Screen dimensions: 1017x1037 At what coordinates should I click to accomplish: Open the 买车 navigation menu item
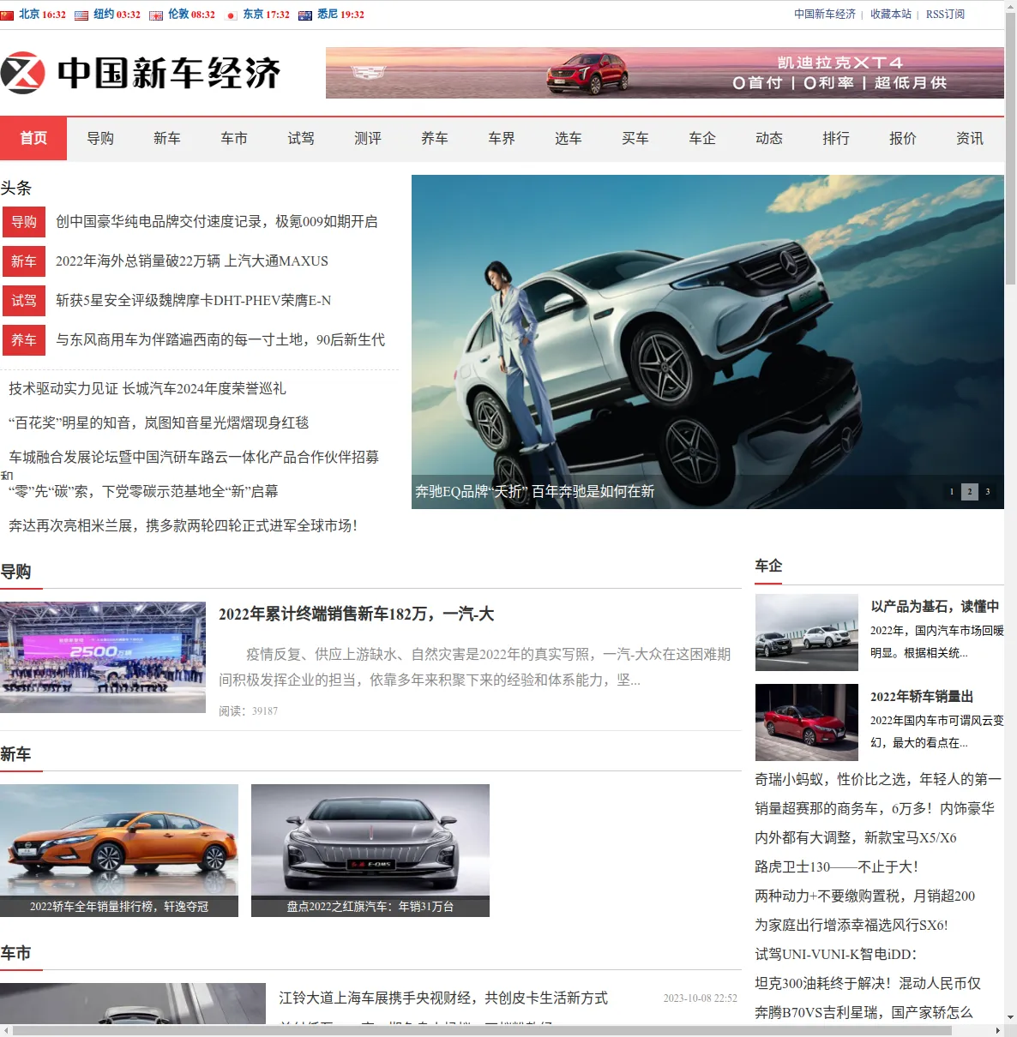point(635,138)
